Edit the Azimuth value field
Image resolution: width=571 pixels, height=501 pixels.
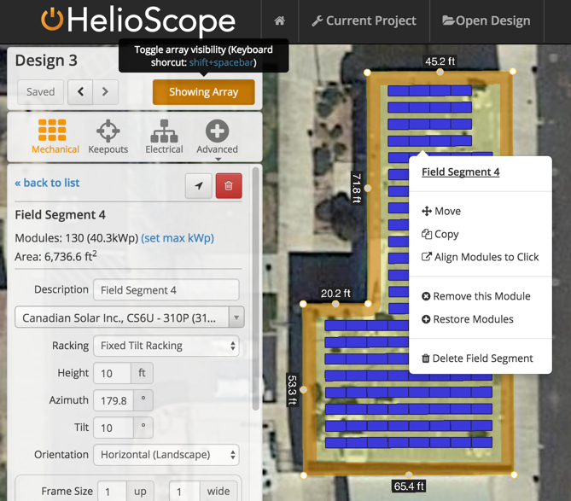click(114, 400)
